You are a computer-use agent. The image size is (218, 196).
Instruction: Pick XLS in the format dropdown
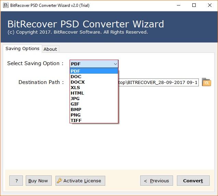(x=94, y=88)
